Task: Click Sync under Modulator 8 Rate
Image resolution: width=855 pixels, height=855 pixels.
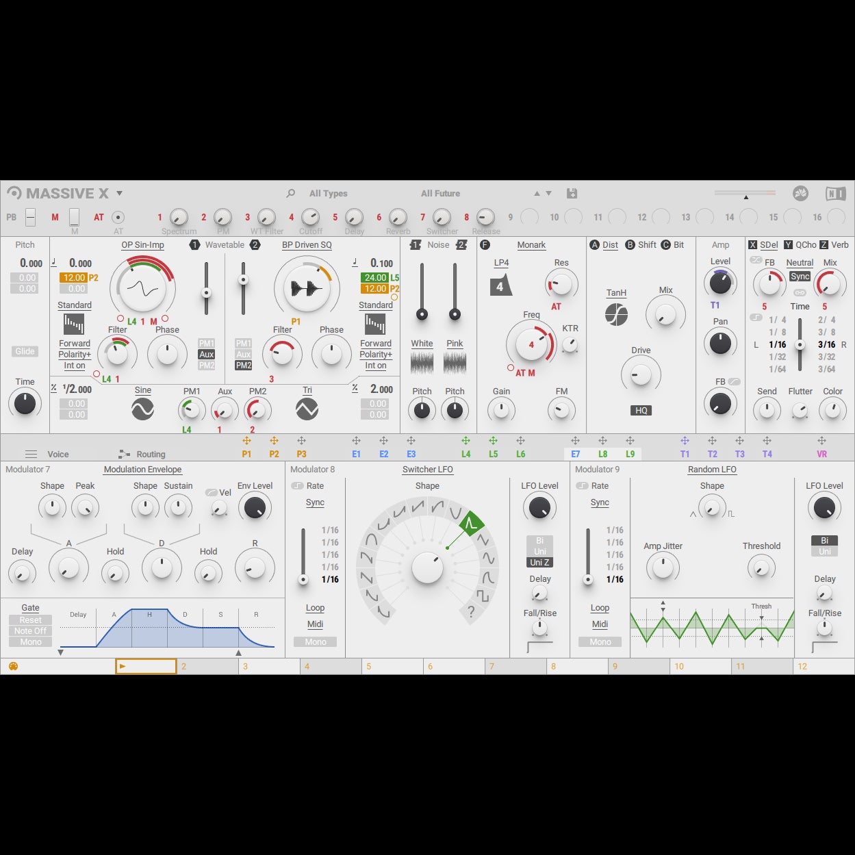Action: 315,502
